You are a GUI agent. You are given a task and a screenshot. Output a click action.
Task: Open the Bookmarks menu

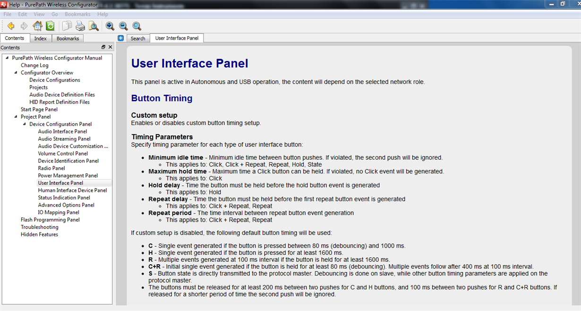(x=77, y=14)
